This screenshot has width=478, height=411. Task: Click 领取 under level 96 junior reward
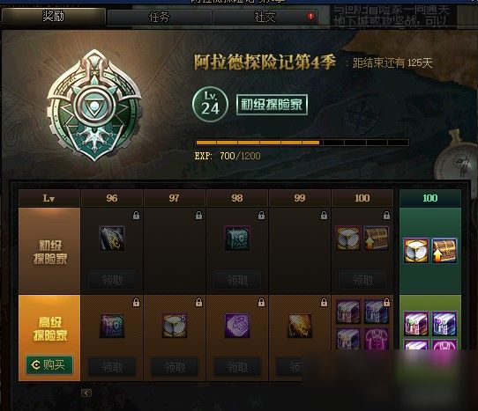pyautogui.click(x=112, y=280)
